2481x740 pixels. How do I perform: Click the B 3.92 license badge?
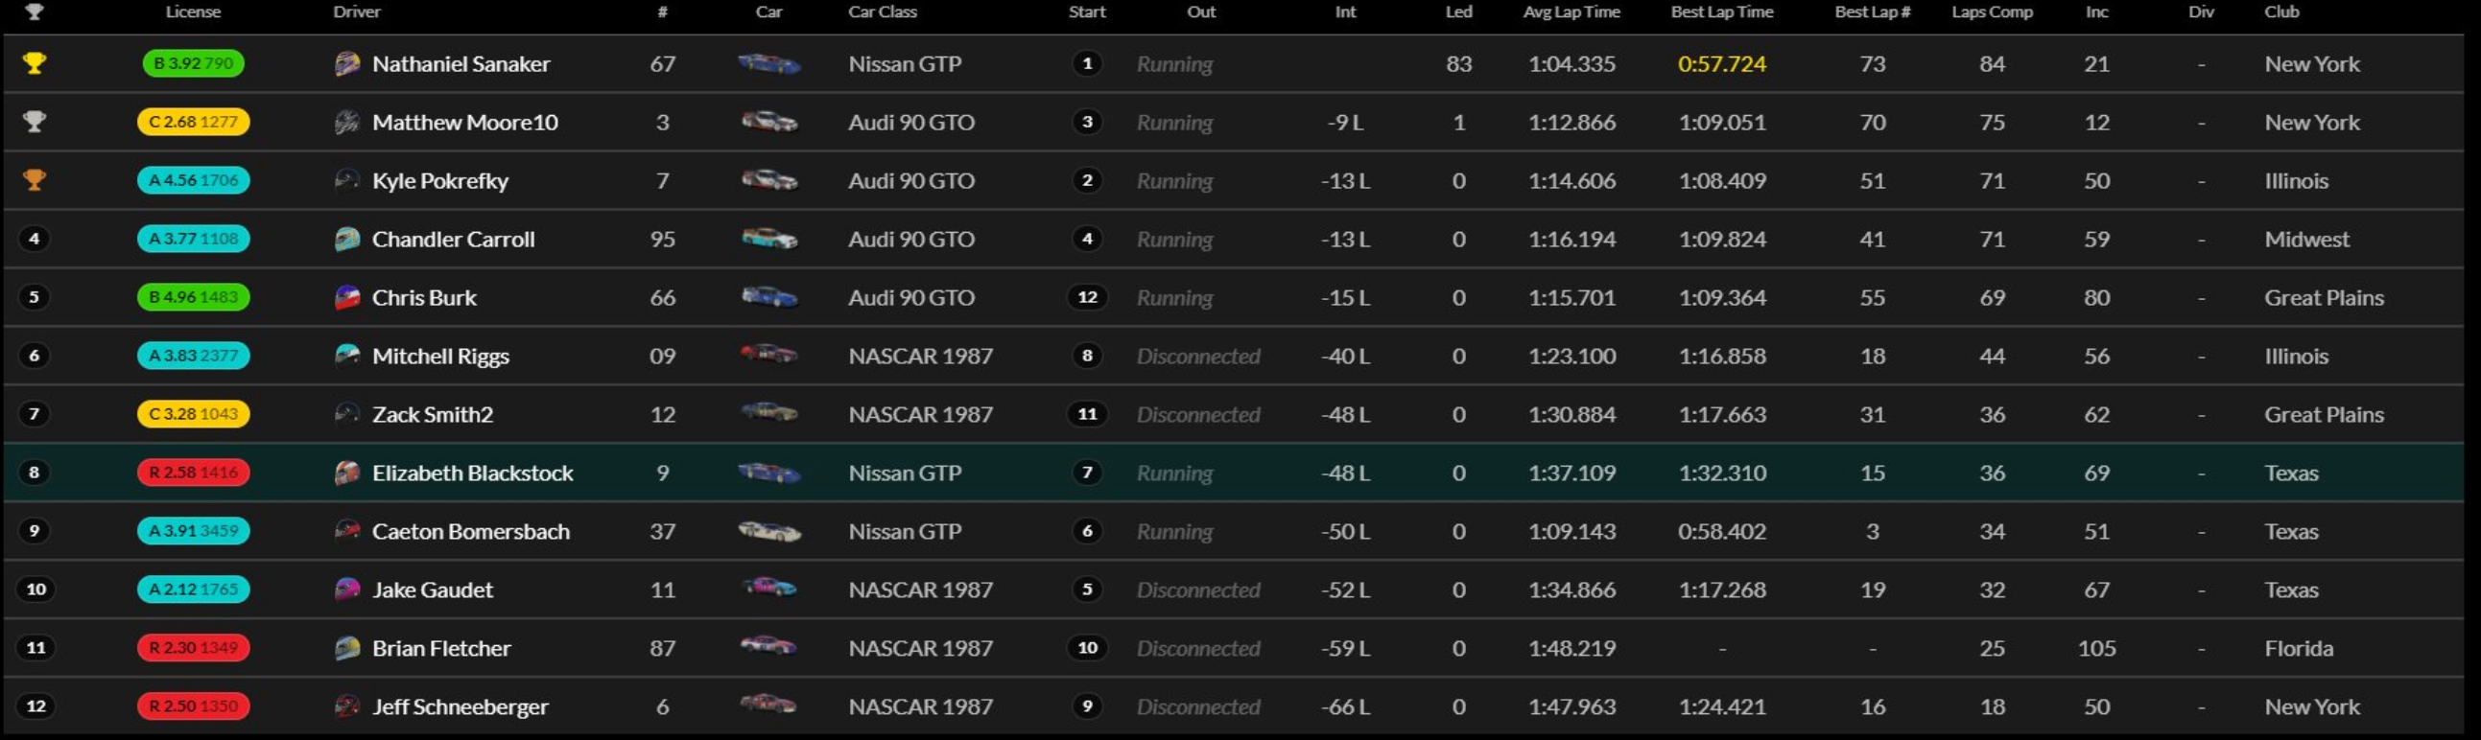[193, 63]
